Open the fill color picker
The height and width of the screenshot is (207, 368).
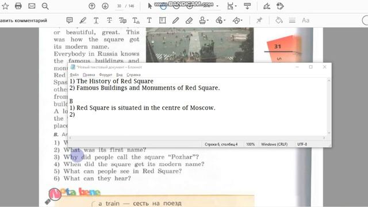[279, 21]
